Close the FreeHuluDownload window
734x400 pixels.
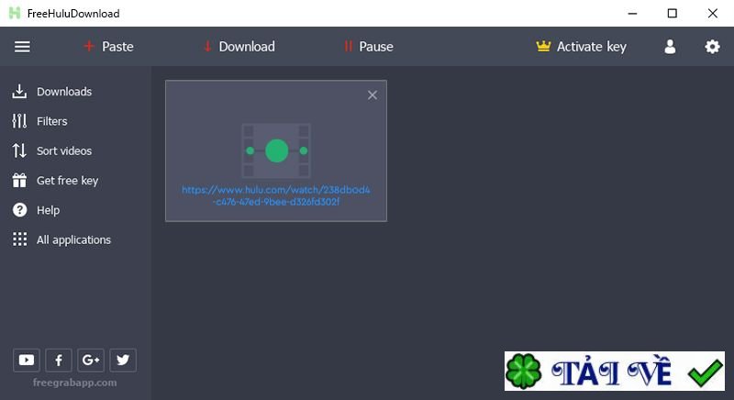click(713, 14)
